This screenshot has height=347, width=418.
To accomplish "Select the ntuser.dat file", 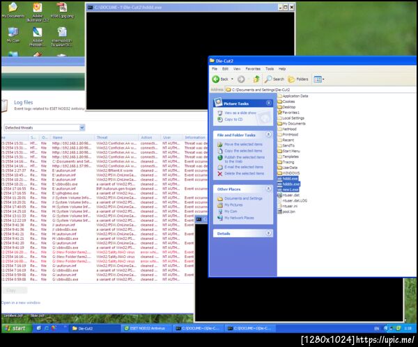I will [x=288, y=195].
